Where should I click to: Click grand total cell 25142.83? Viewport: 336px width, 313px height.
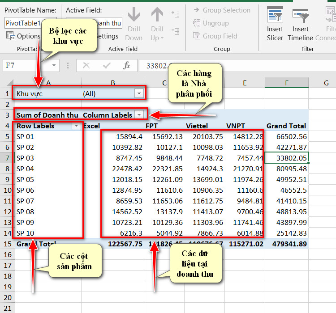coord(287,233)
